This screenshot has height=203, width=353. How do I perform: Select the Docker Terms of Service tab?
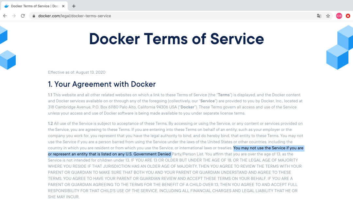[x=34, y=6]
